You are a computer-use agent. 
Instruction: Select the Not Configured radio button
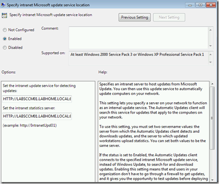(5, 30)
